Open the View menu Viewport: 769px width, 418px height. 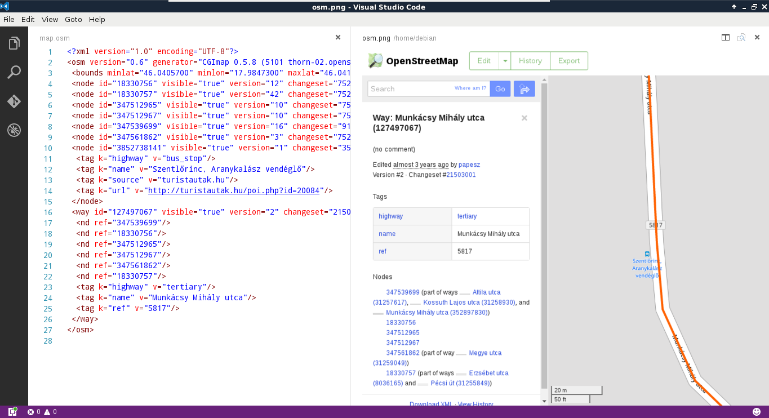pos(50,19)
